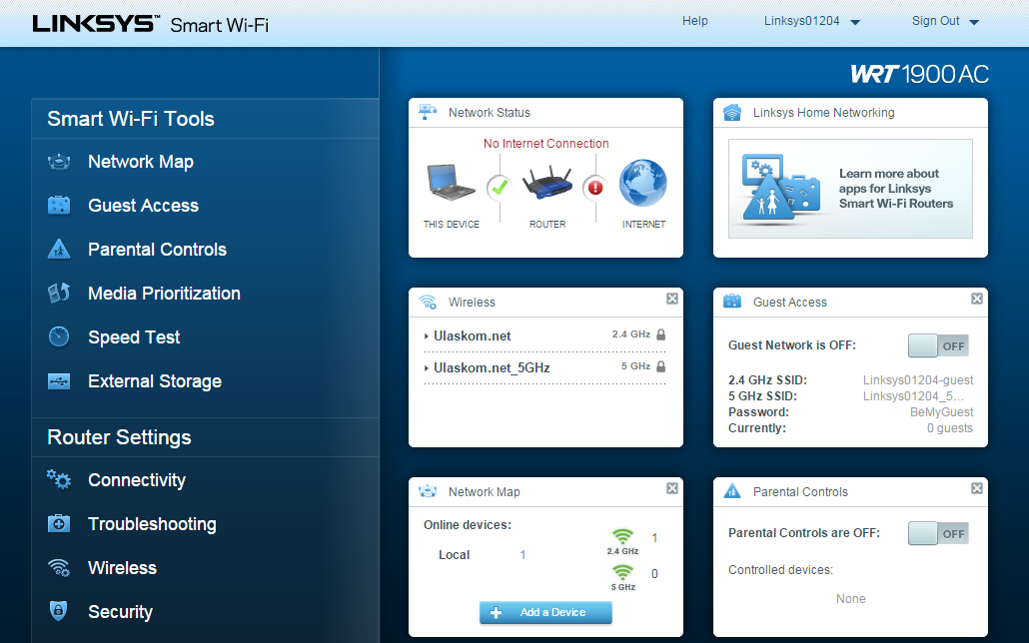Image resolution: width=1029 pixels, height=643 pixels.
Task: Expand the Ulaskom.net 2.4 GHz network
Action: (x=471, y=336)
